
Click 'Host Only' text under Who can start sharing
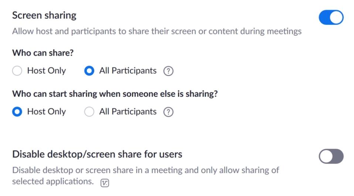[x=47, y=112]
